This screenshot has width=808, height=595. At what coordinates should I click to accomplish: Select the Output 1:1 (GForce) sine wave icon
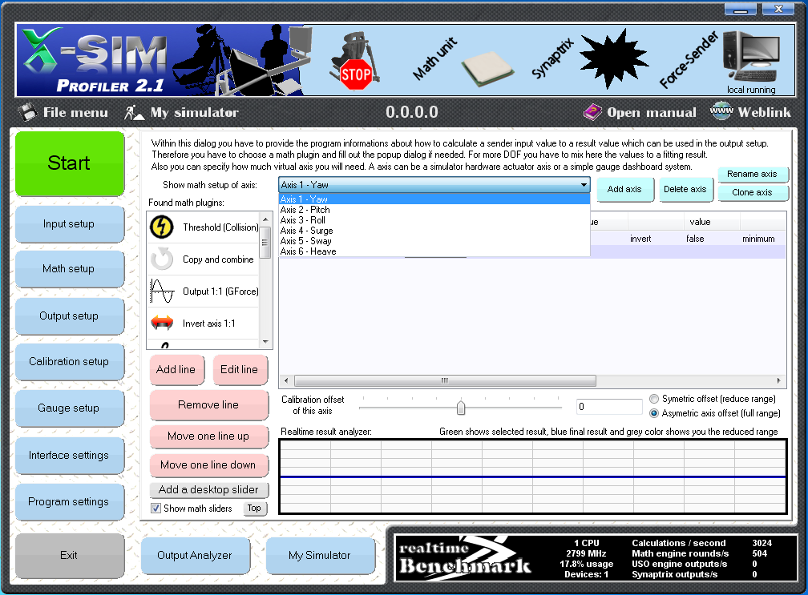162,291
